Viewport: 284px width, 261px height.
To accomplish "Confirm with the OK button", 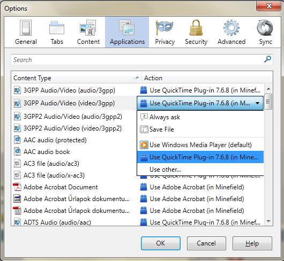I will point(160,243).
